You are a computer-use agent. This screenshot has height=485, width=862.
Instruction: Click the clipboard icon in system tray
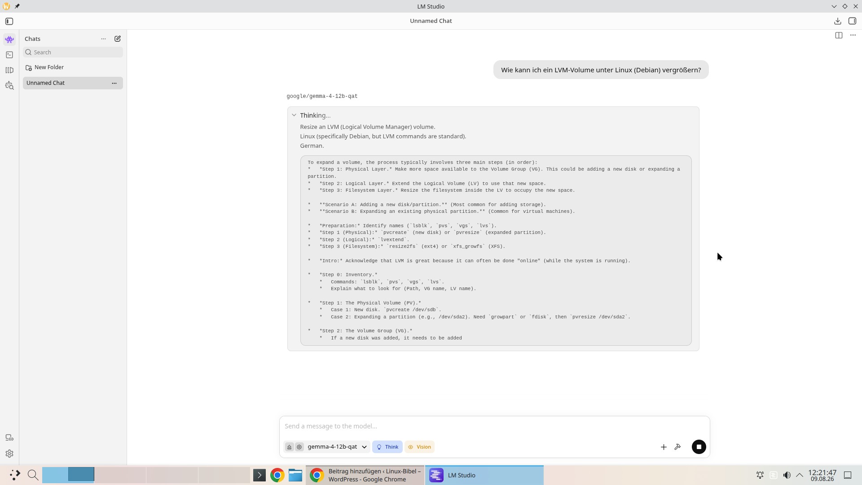pyautogui.click(x=774, y=475)
